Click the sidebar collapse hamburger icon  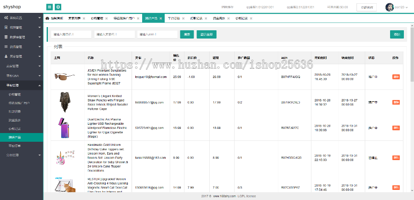(49, 7)
